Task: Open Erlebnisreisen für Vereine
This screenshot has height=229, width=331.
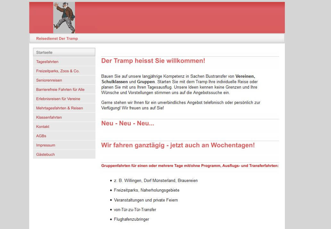Action: pos(64,99)
